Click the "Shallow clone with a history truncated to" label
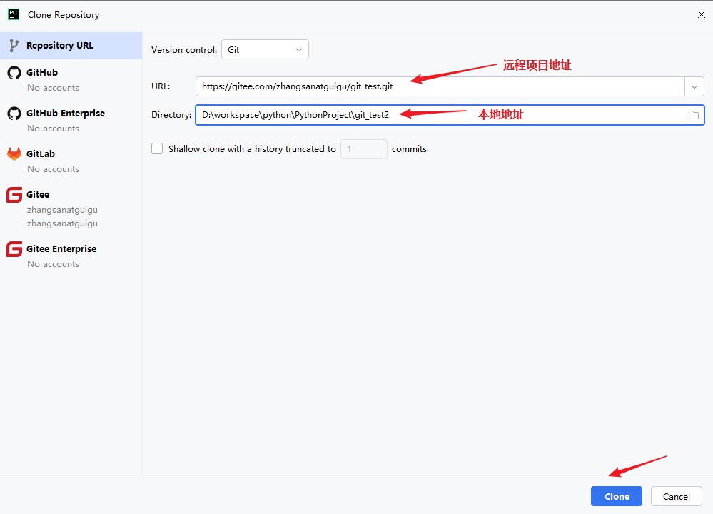 [x=252, y=149]
